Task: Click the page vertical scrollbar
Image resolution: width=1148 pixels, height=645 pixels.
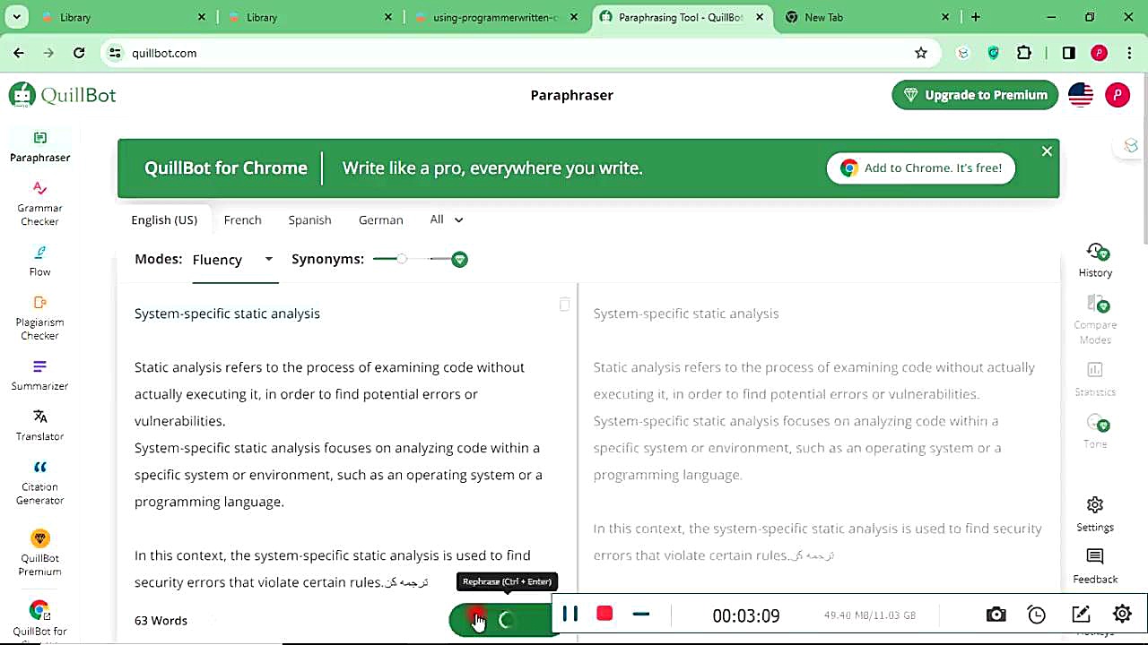Action: 1144,159
